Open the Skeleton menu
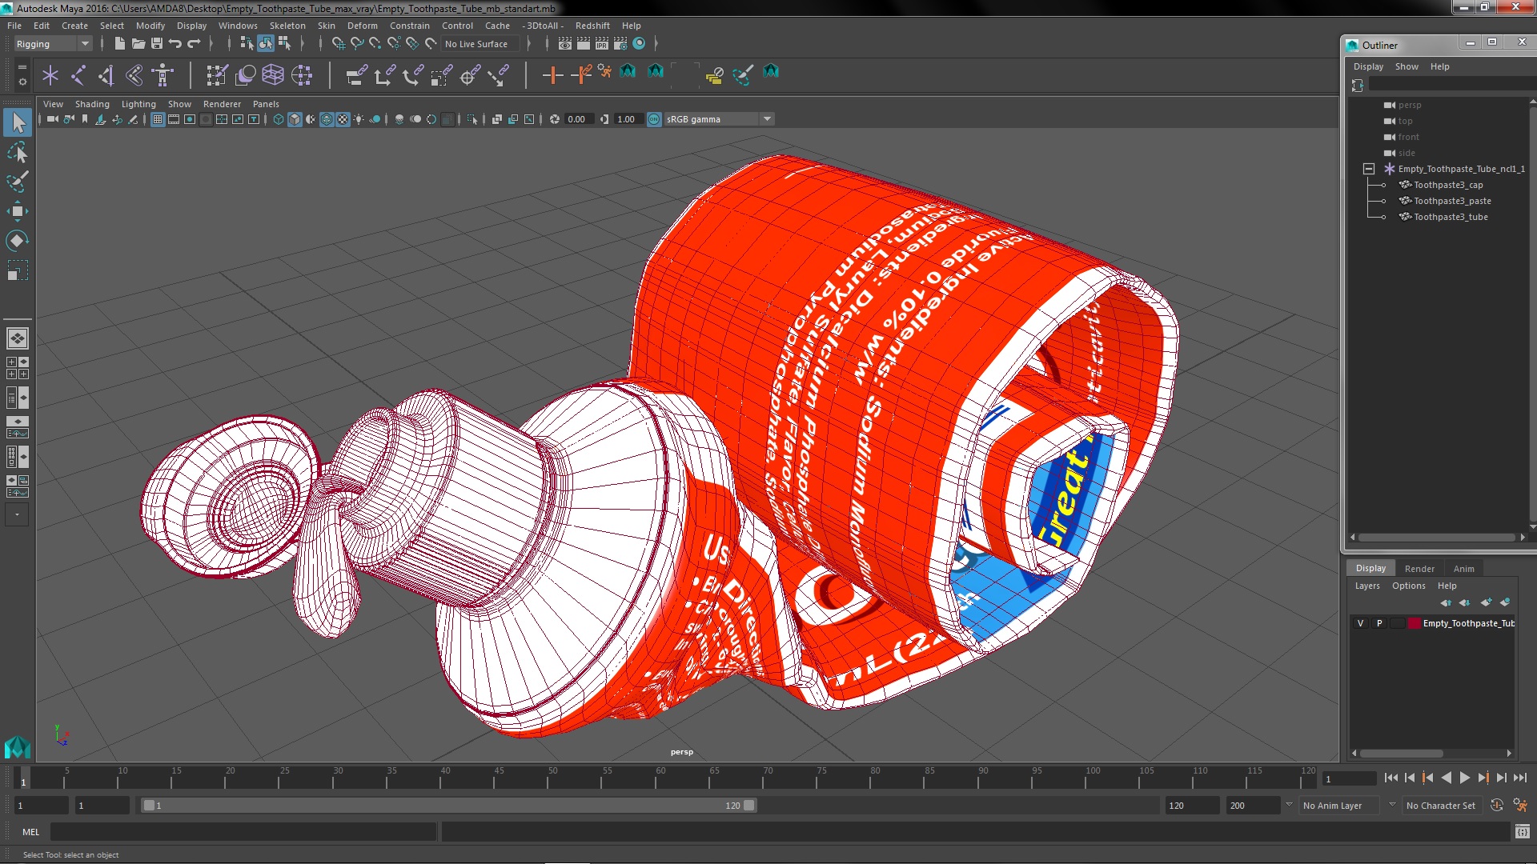 [x=287, y=26]
